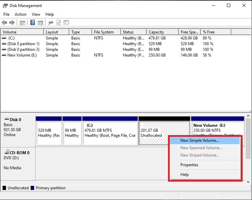Open Help via the blue question mark icon
This screenshot has height=200, width=252.
(32, 23)
